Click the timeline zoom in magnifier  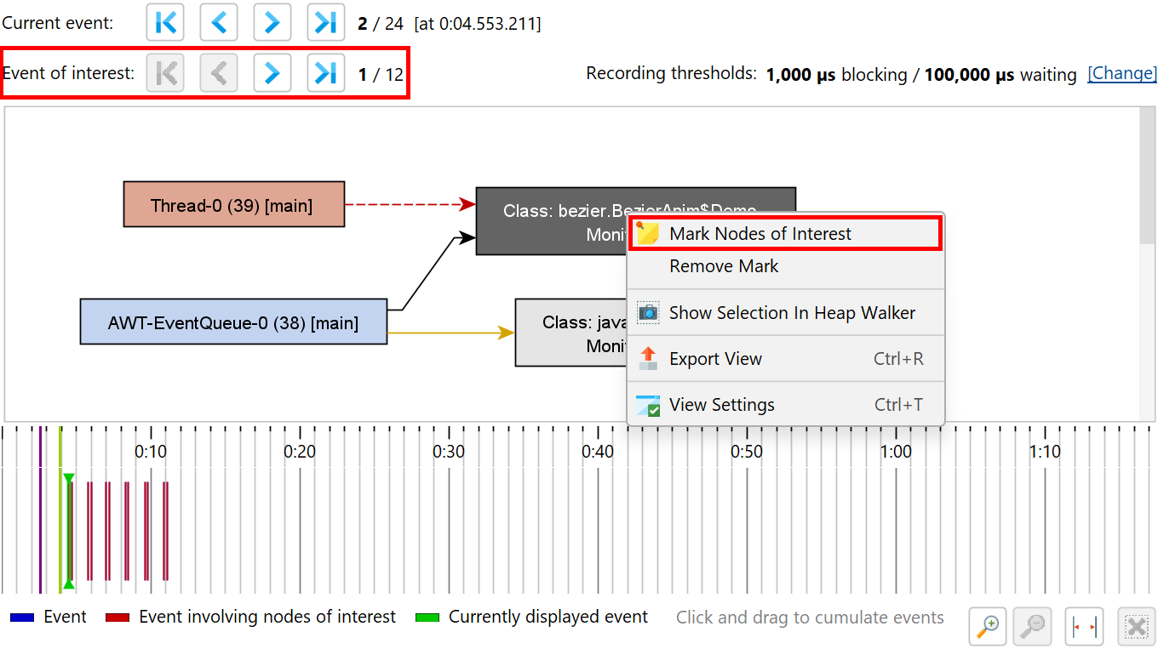pyautogui.click(x=988, y=627)
